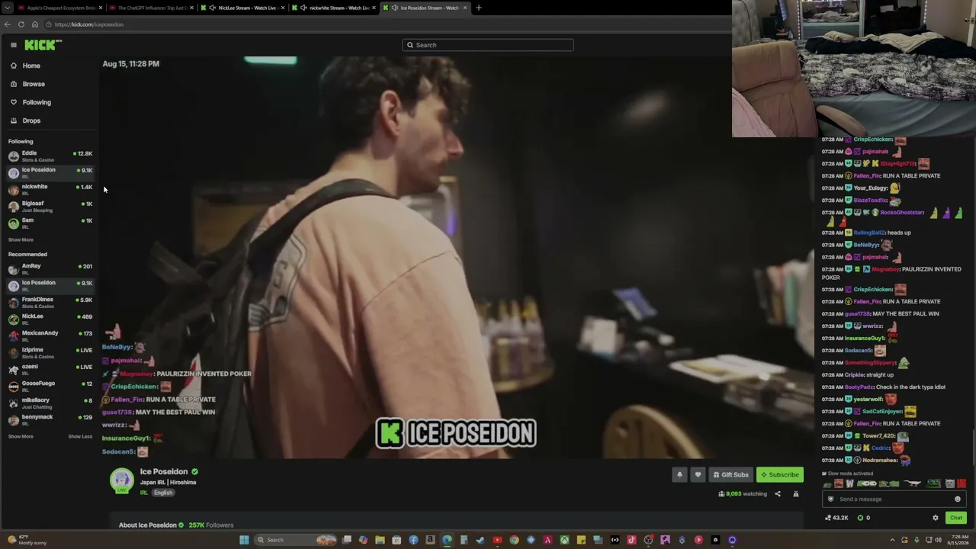This screenshot has width=976, height=549.
Task: Subscribe to Ice Poseidon
Action: tap(779, 475)
